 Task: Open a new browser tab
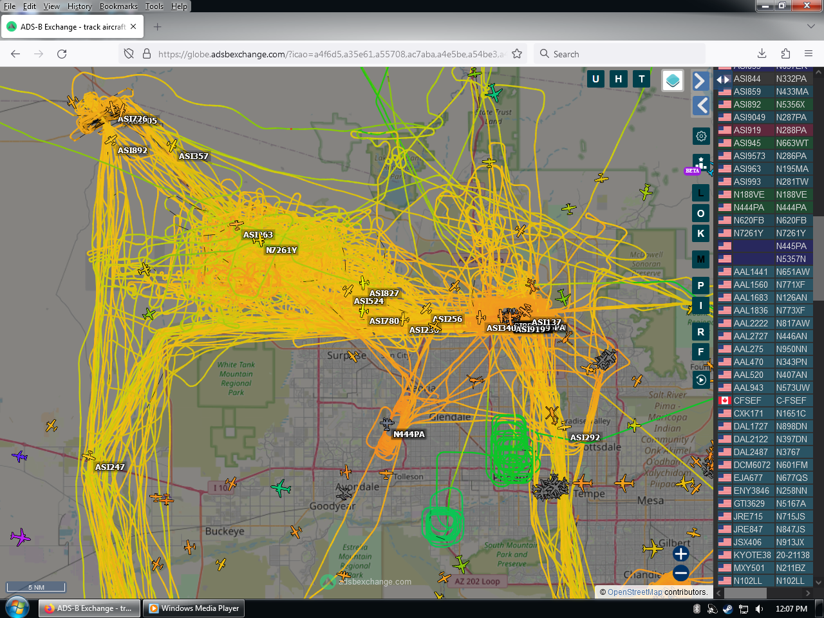158,27
